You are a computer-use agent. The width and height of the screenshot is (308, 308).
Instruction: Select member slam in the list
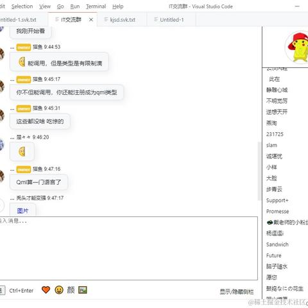coord(271,145)
